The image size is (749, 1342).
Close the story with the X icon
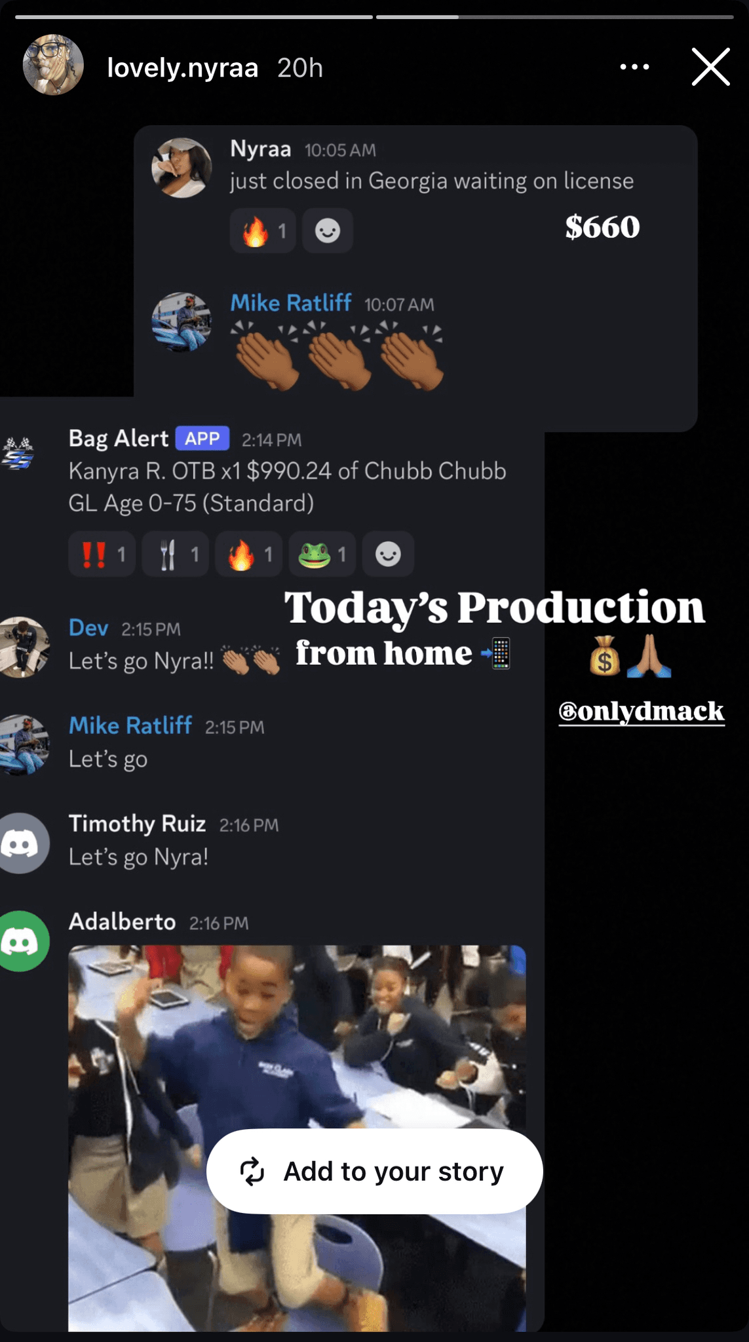pyautogui.click(x=711, y=67)
